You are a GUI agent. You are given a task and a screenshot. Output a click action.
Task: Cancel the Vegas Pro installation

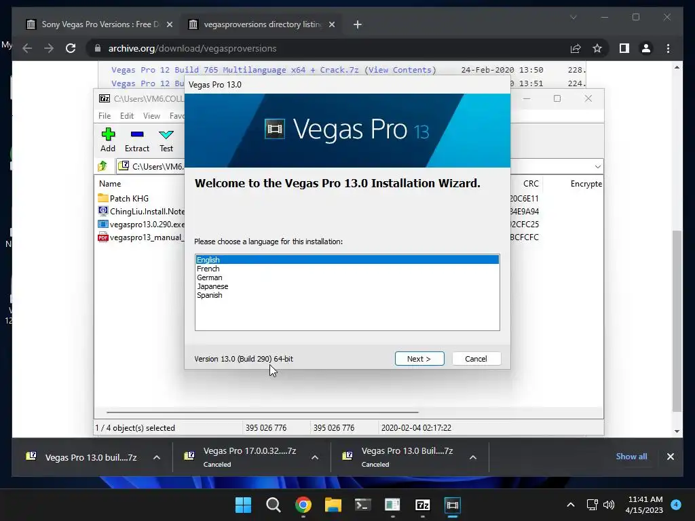click(476, 359)
